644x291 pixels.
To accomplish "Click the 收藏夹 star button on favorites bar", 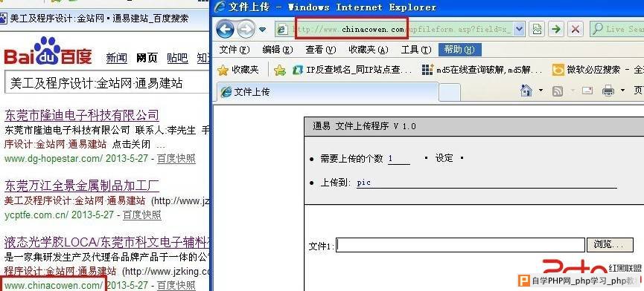I will [238, 70].
